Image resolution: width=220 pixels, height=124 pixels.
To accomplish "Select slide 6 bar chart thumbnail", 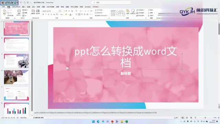I will [x=16, y=109].
